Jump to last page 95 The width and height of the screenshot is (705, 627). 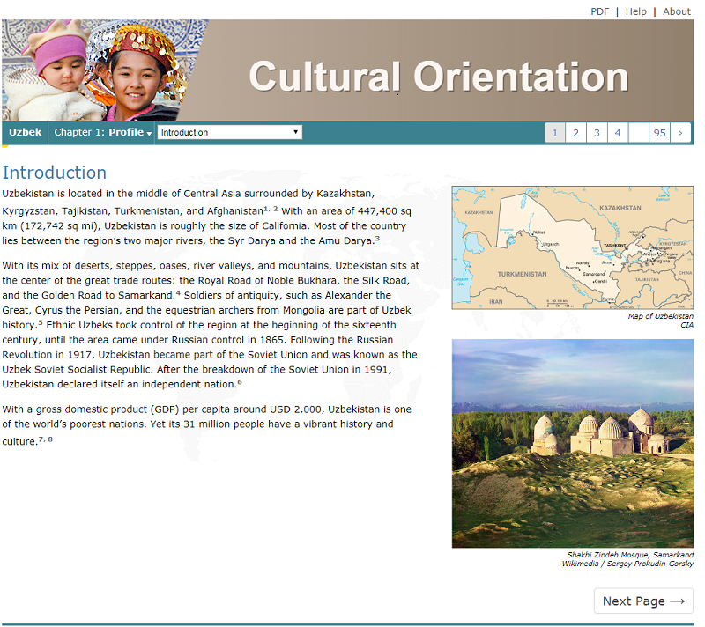point(659,133)
